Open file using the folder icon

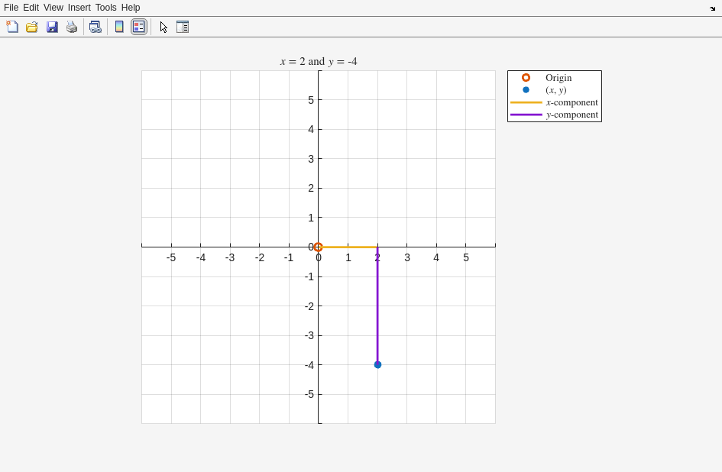coord(32,27)
